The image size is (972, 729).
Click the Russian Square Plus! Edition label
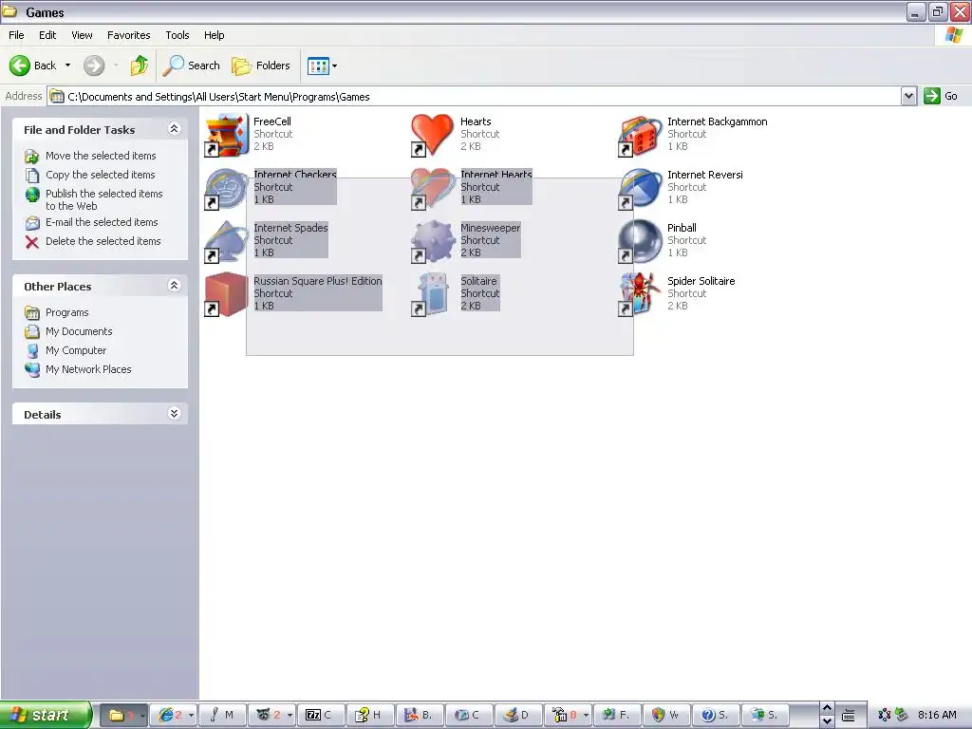click(x=317, y=281)
